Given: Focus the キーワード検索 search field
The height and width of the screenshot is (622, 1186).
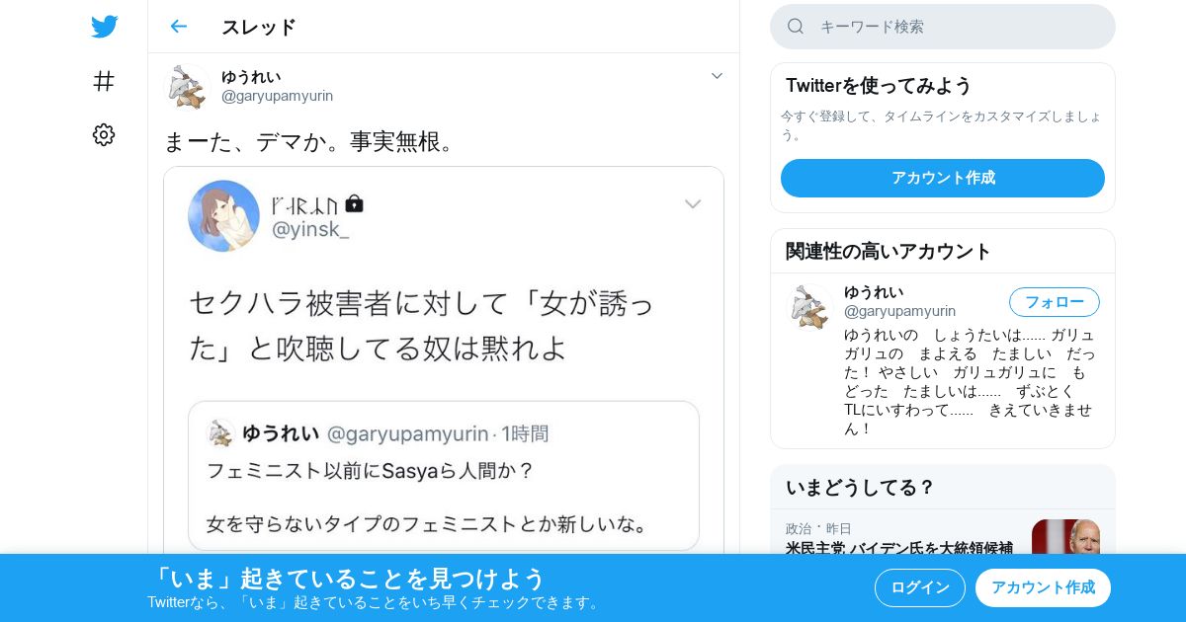Looking at the screenshot, I should point(943,27).
